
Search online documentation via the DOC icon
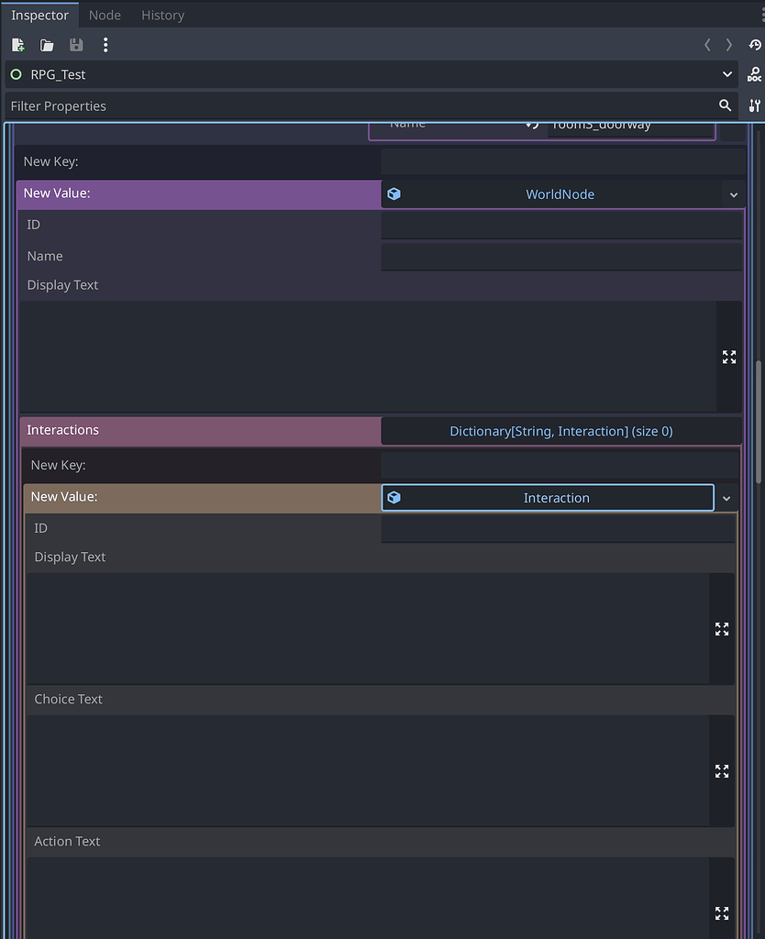(753, 75)
